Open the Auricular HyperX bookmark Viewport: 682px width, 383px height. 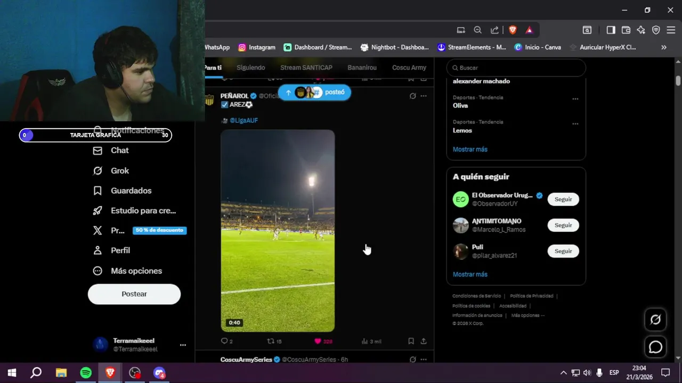(603, 47)
